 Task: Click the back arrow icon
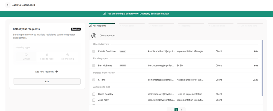(8, 5)
